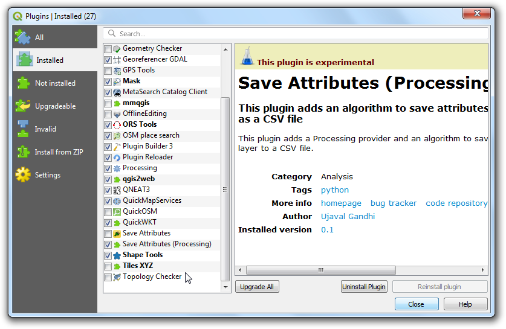506x329 pixels.
Task: Disable the Mask plugin checkbox
Action: click(108, 81)
